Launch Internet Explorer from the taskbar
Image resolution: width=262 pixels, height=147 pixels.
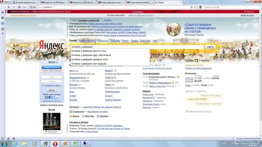tap(15, 144)
